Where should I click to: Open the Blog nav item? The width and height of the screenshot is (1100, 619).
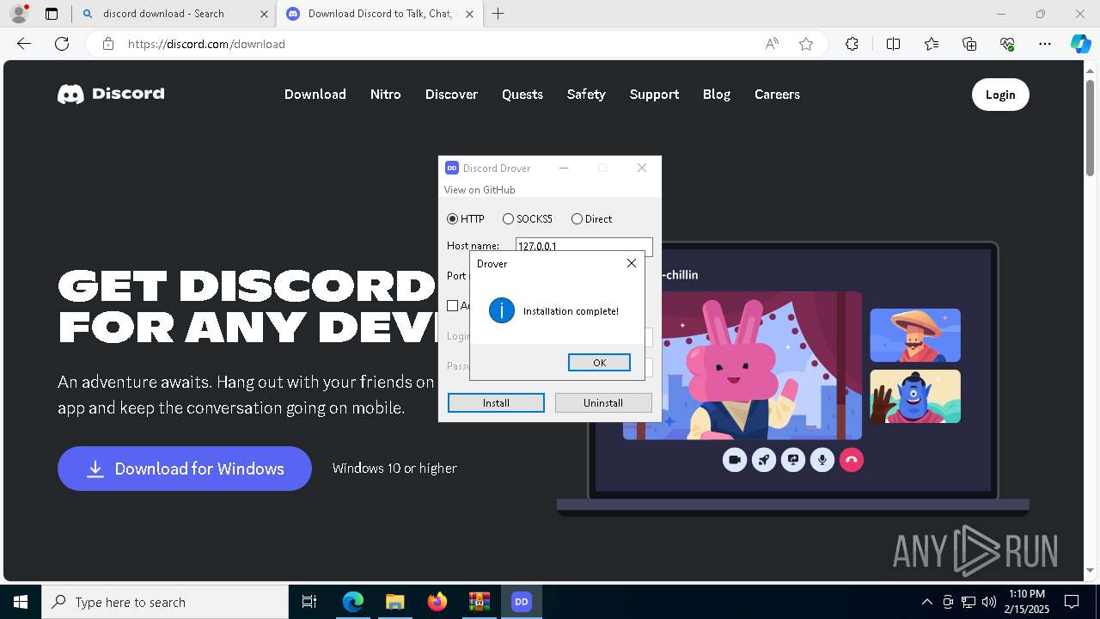click(717, 95)
